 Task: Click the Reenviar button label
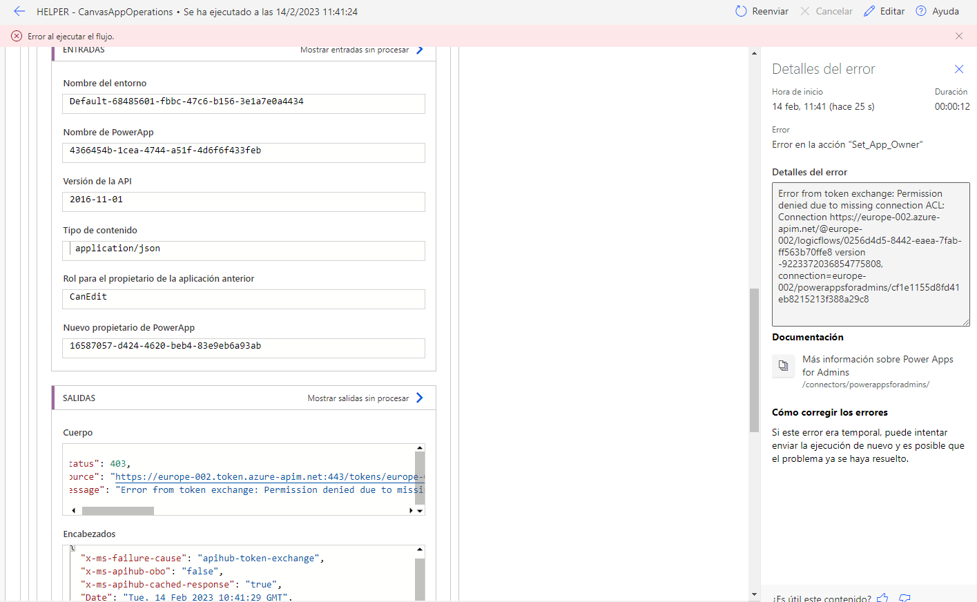(770, 11)
